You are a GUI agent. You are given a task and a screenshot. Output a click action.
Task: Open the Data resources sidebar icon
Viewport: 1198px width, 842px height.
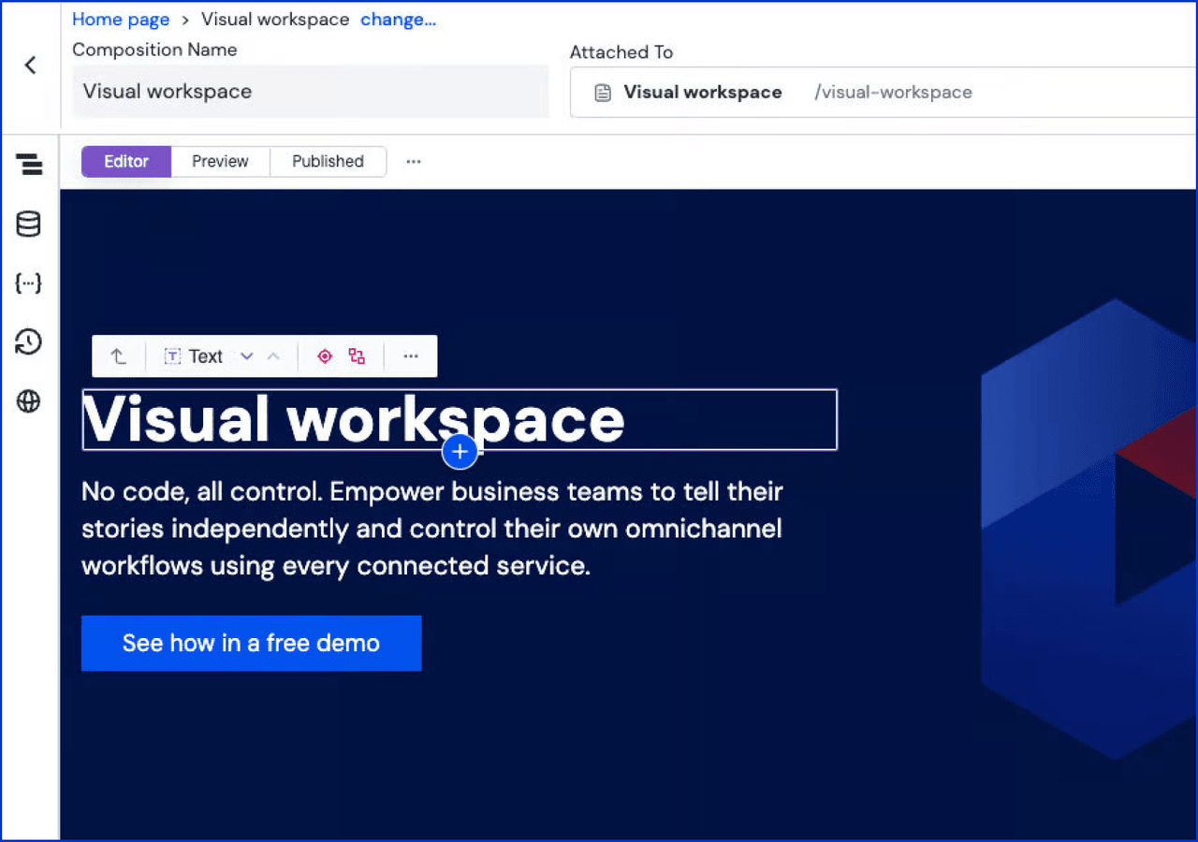(x=29, y=224)
